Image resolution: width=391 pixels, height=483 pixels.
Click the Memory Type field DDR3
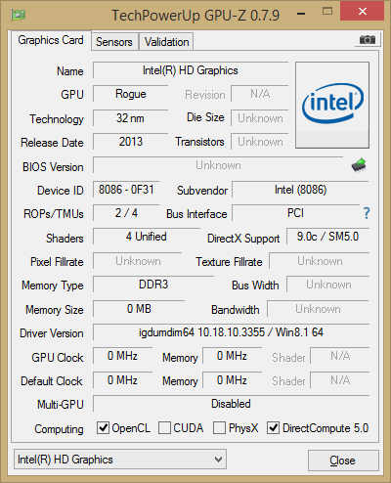pyautogui.click(x=153, y=285)
